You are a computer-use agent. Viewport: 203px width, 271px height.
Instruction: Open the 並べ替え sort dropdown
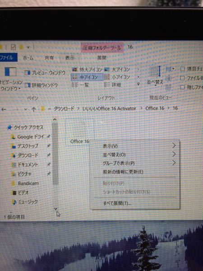pyautogui.click(x=155, y=76)
